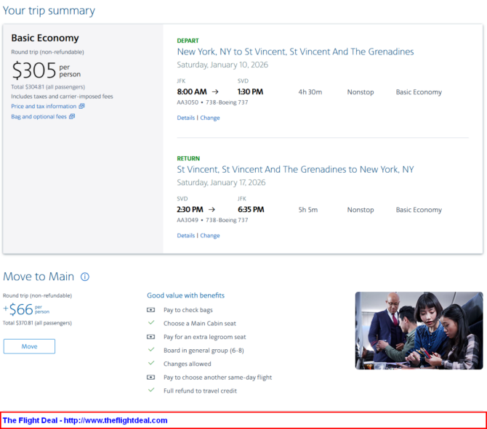Click checkmark beside Full refund to travel credit
The image size is (487, 429).
pos(151,390)
